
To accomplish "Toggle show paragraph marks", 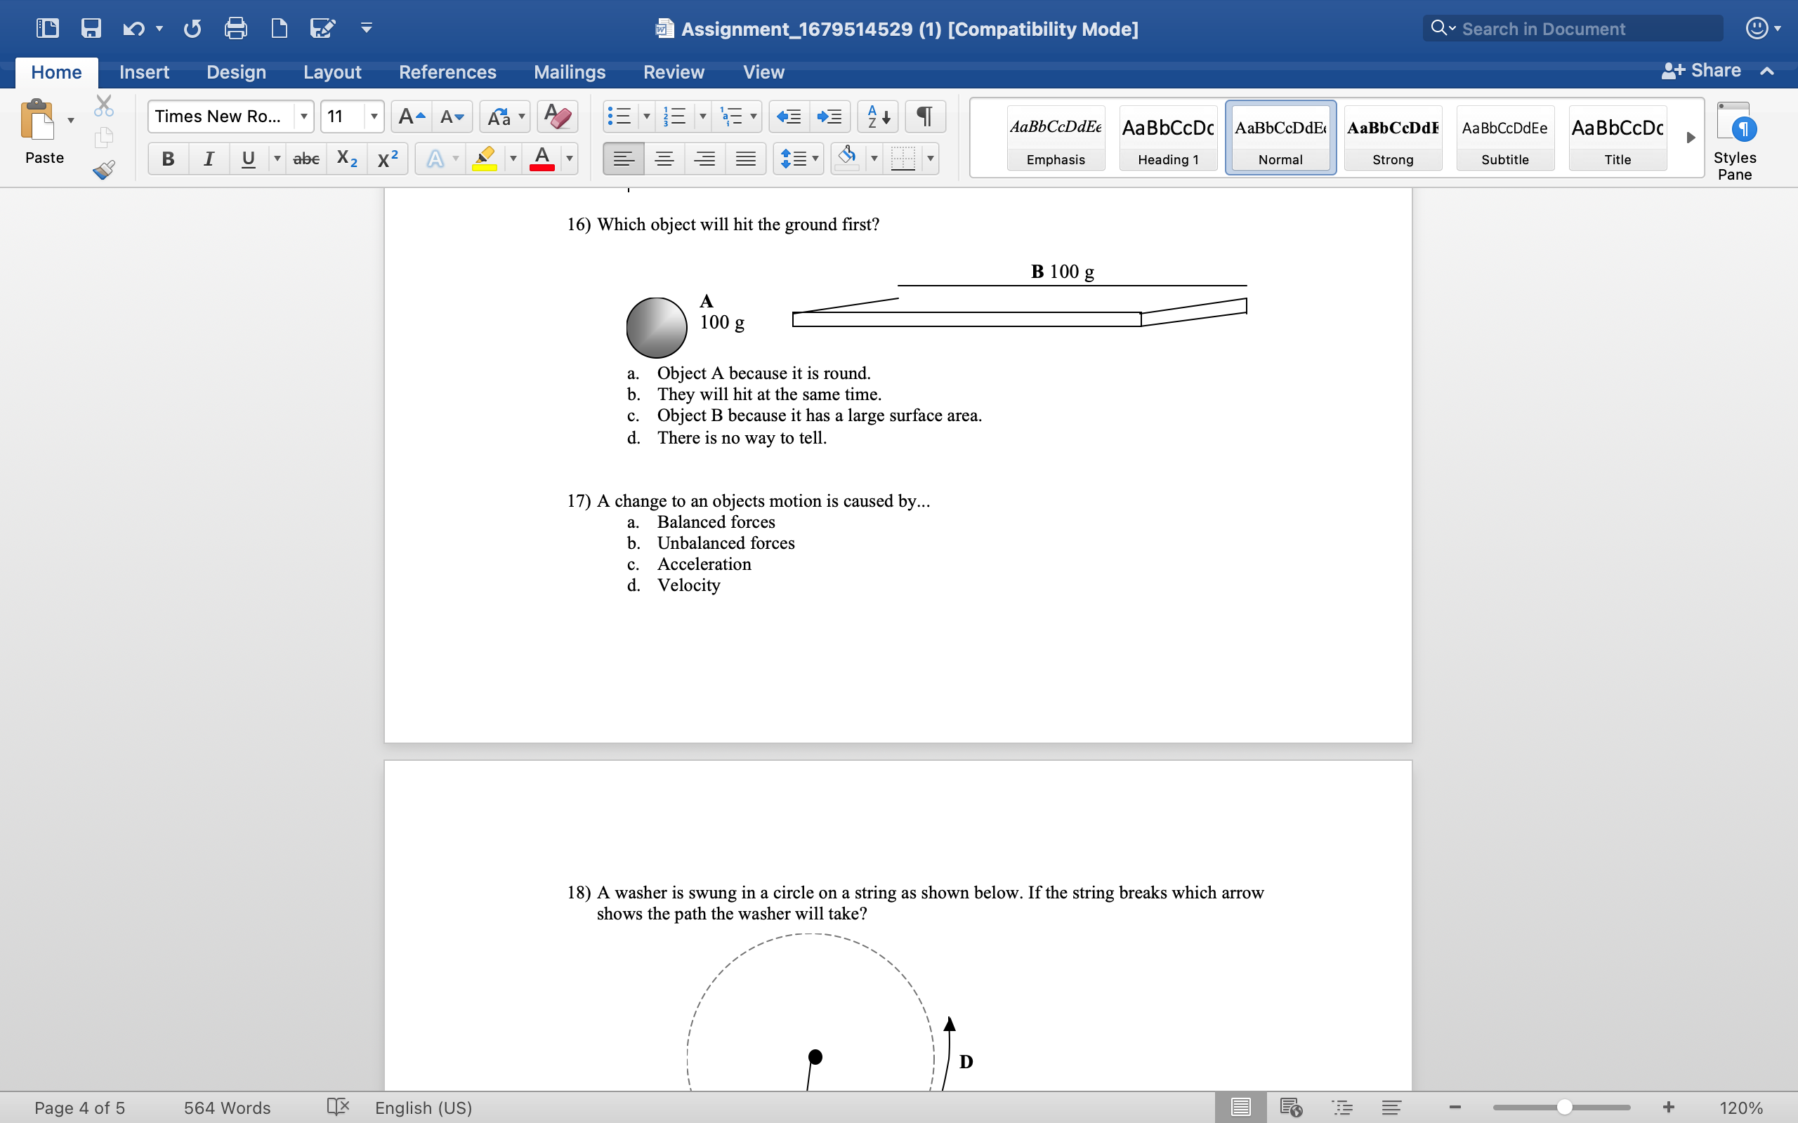I will [x=924, y=117].
